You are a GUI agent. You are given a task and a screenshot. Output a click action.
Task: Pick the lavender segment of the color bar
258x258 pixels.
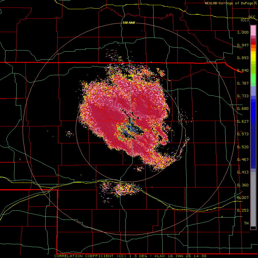[253, 91]
